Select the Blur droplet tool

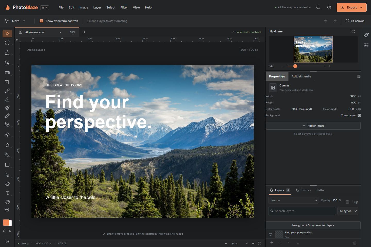coord(7,145)
